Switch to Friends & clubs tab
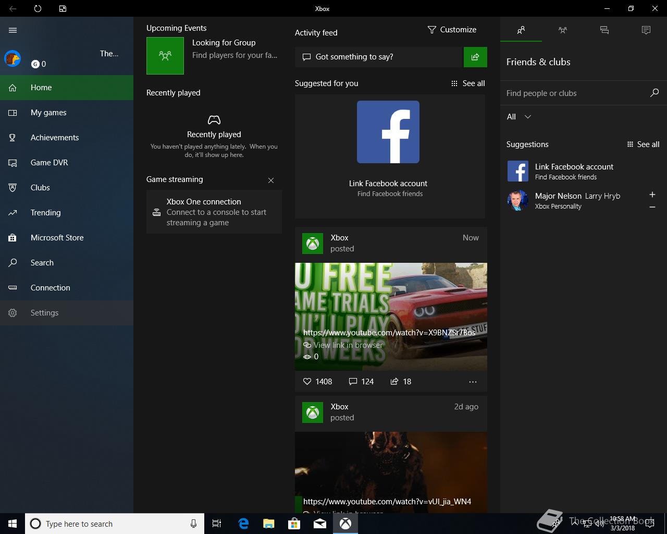Image resolution: width=667 pixels, height=534 pixels. pyautogui.click(x=521, y=30)
